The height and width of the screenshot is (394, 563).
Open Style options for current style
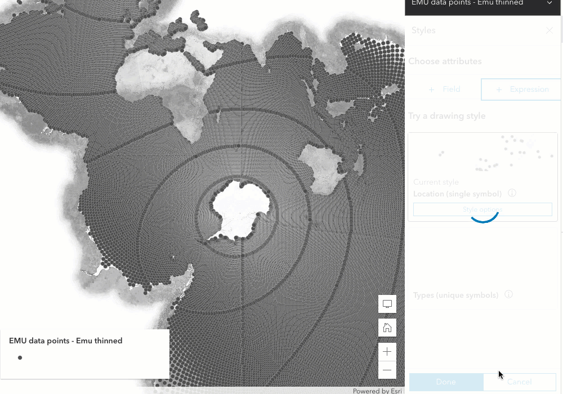[x=482, y=209]
